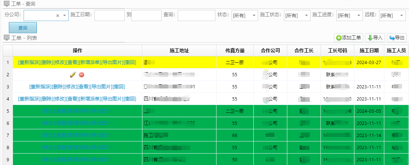This screenshot has width=409, height=165.
Task: Click [重新指派] in row 3
Action: pyautogui.click(x=40, y=87)
